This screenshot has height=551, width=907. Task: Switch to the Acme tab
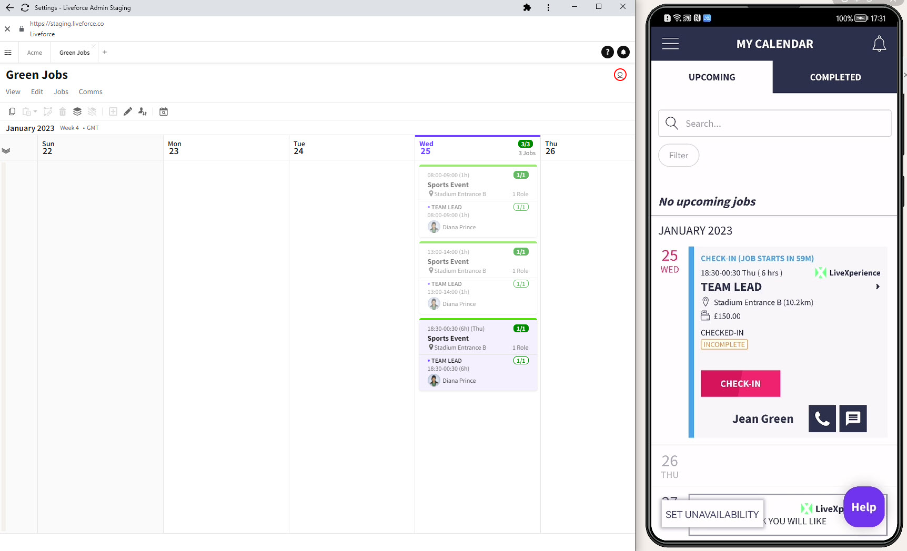coord(35,53)
